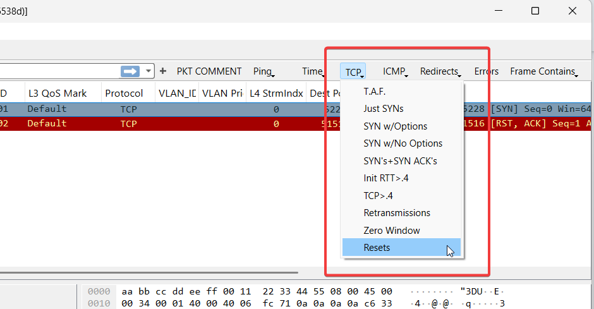Choose the T.A.F. menu item
594x309 pixels.
(x=374, y=91)
